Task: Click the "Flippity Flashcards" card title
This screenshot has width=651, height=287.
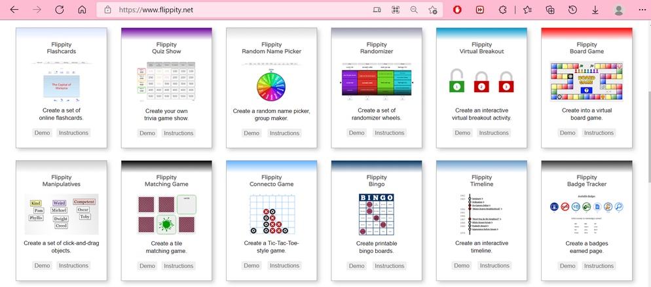Action: point(62,48)
